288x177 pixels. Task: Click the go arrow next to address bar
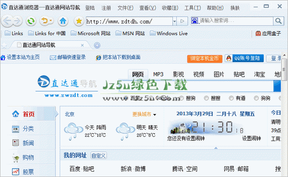tap(182, 21)
